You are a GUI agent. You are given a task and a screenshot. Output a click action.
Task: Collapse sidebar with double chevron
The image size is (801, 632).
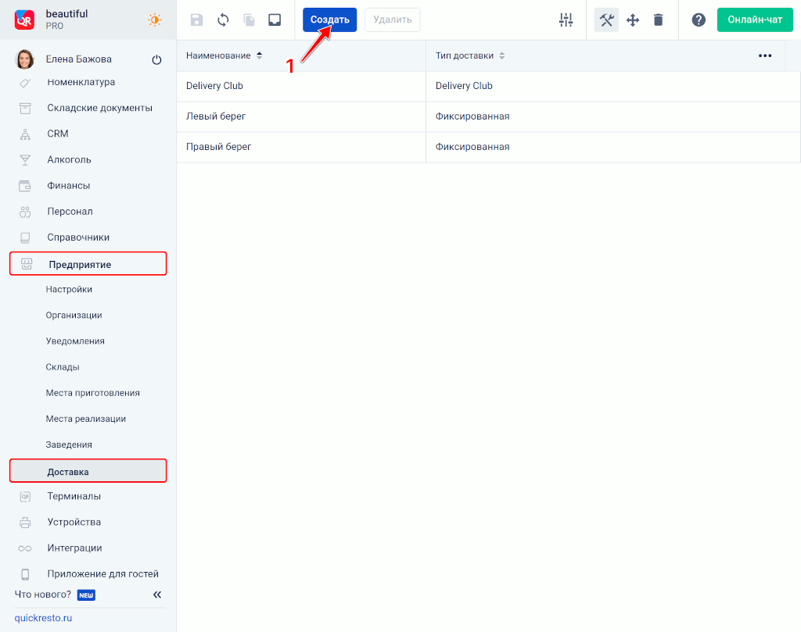tap(157, 595)
